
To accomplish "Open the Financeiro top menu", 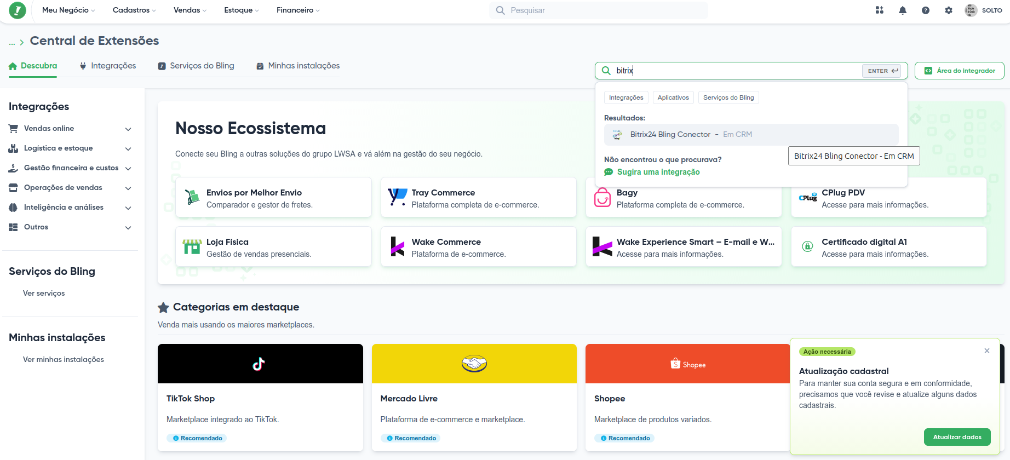I will 298,10.
